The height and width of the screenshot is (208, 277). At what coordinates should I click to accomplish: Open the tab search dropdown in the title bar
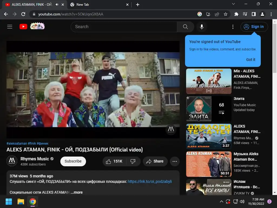[x=233, y=4]
